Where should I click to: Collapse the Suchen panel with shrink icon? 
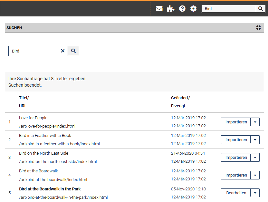(x=258, y=27)
